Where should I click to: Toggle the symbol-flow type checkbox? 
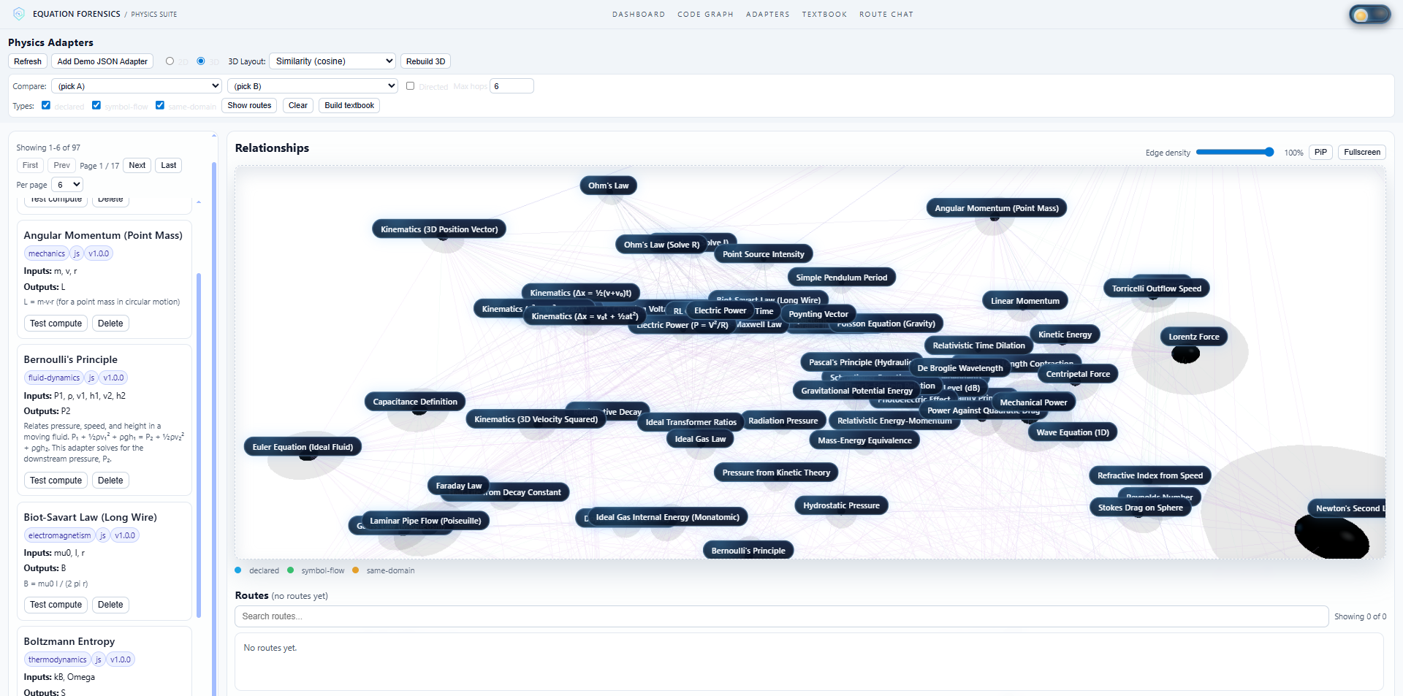[96, 105]
